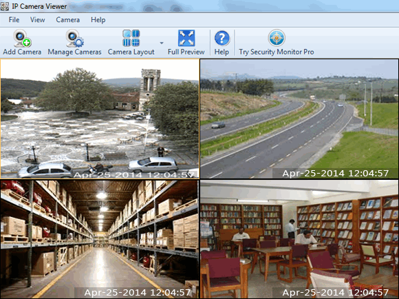This screenshot has width=399, height=299.
Task: Select the library camera feed
Action: click(299, 239)
